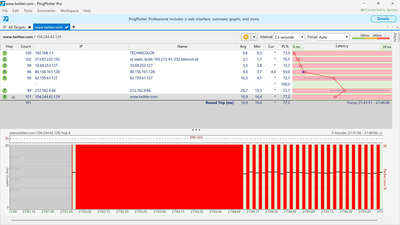The height and width of the screenshot is (225, 400).
Task: Add a new target tab with plus
Action: [x=74, y=27]
